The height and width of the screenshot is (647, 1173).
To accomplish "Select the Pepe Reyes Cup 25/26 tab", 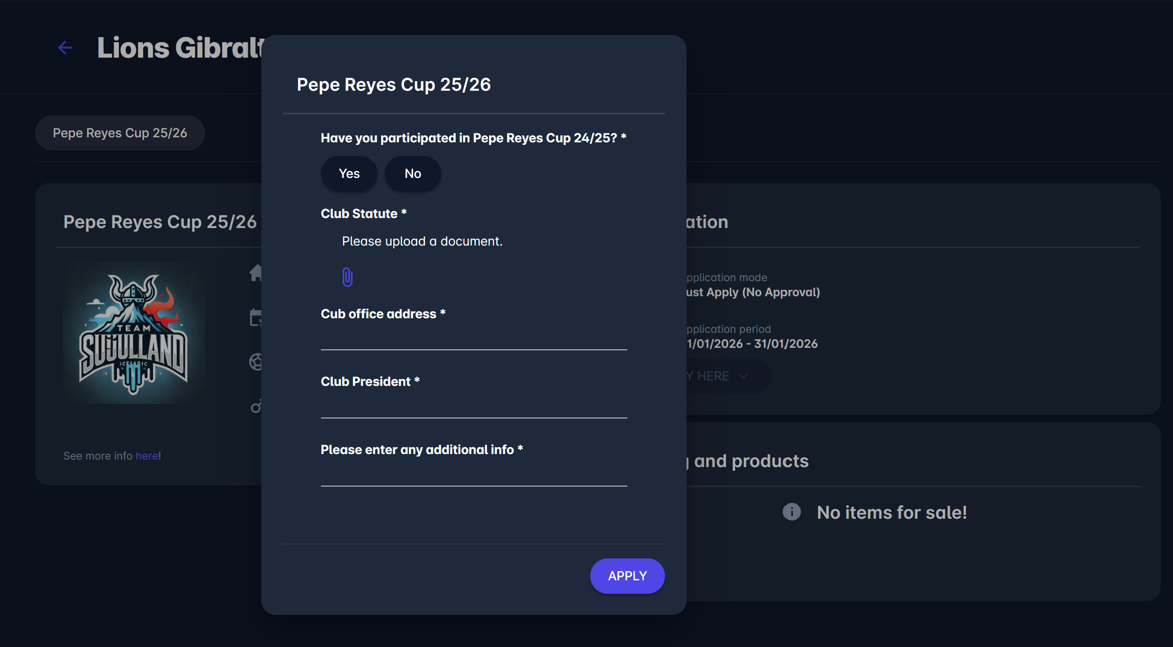I will point(120,133).
